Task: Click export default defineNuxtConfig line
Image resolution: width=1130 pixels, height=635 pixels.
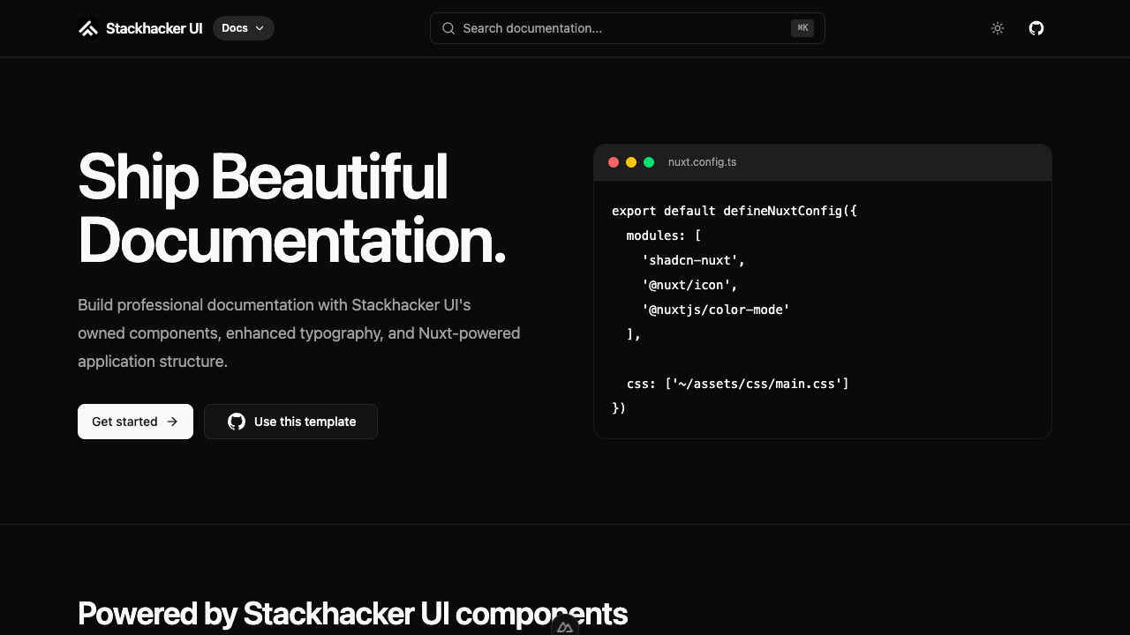Action: pos(734,211)
